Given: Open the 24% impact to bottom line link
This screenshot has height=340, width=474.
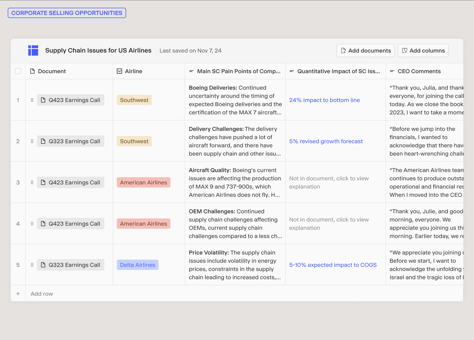Looking at the screenshot, I should pos(324,100).
